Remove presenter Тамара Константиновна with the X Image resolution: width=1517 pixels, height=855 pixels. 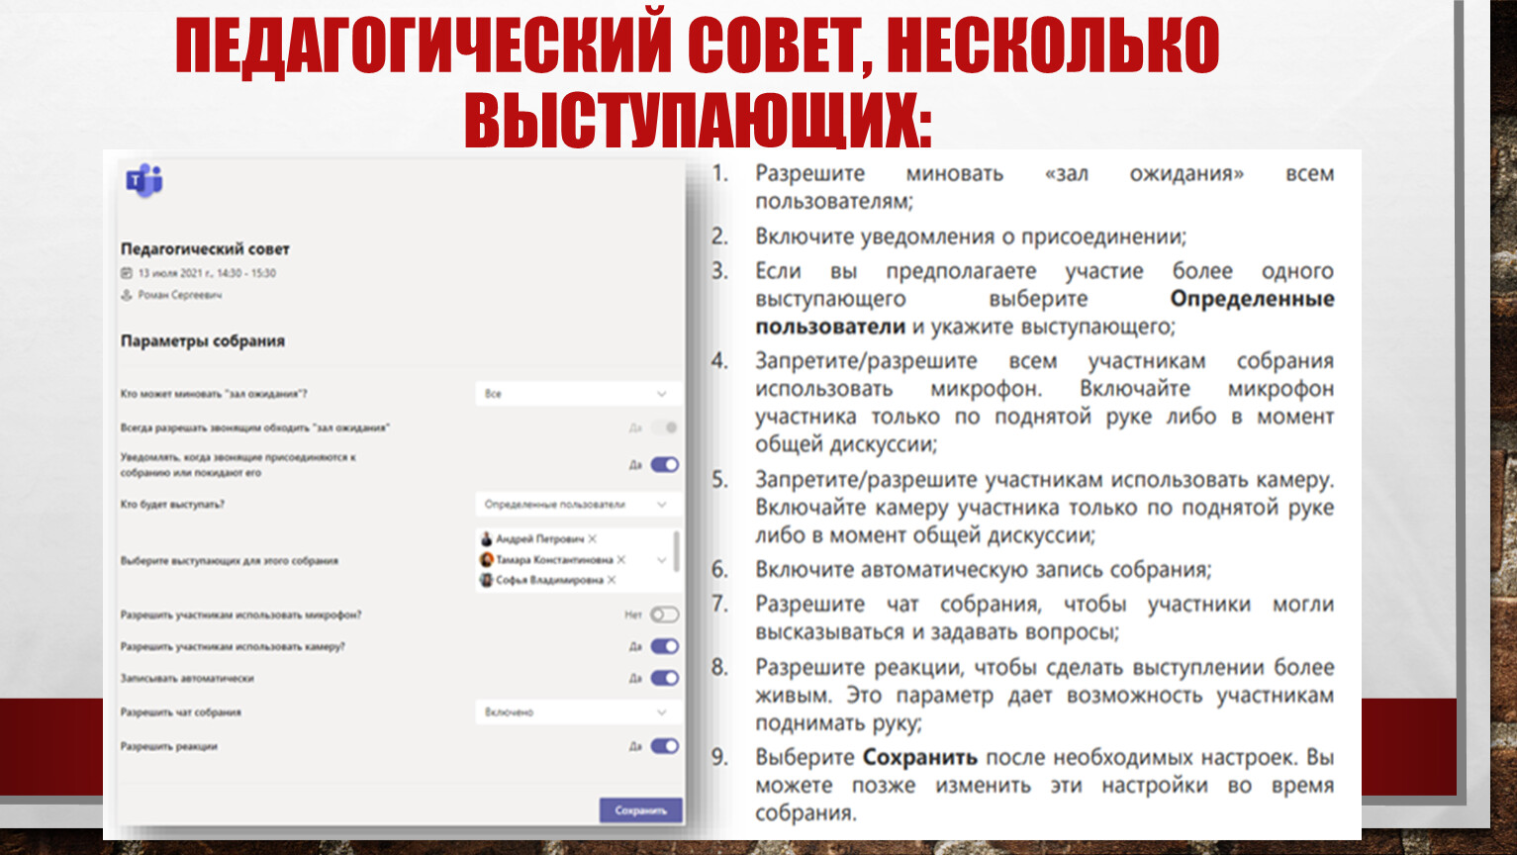tap(620, 560)
